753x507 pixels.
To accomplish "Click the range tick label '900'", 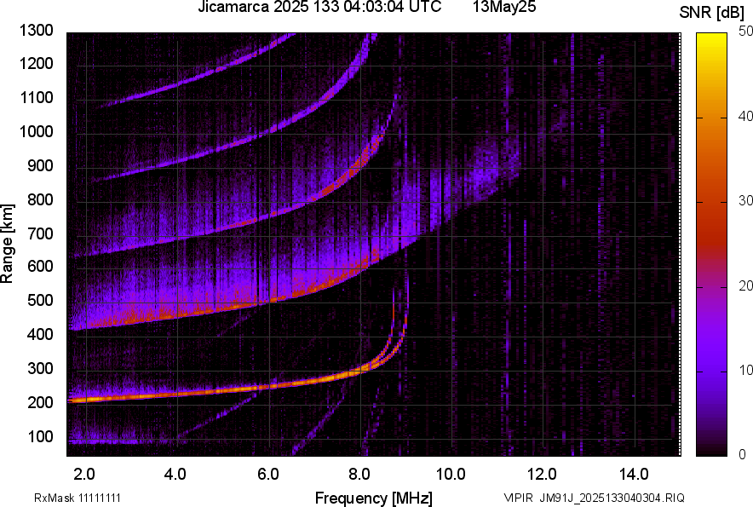I will (x=40, y=166).
